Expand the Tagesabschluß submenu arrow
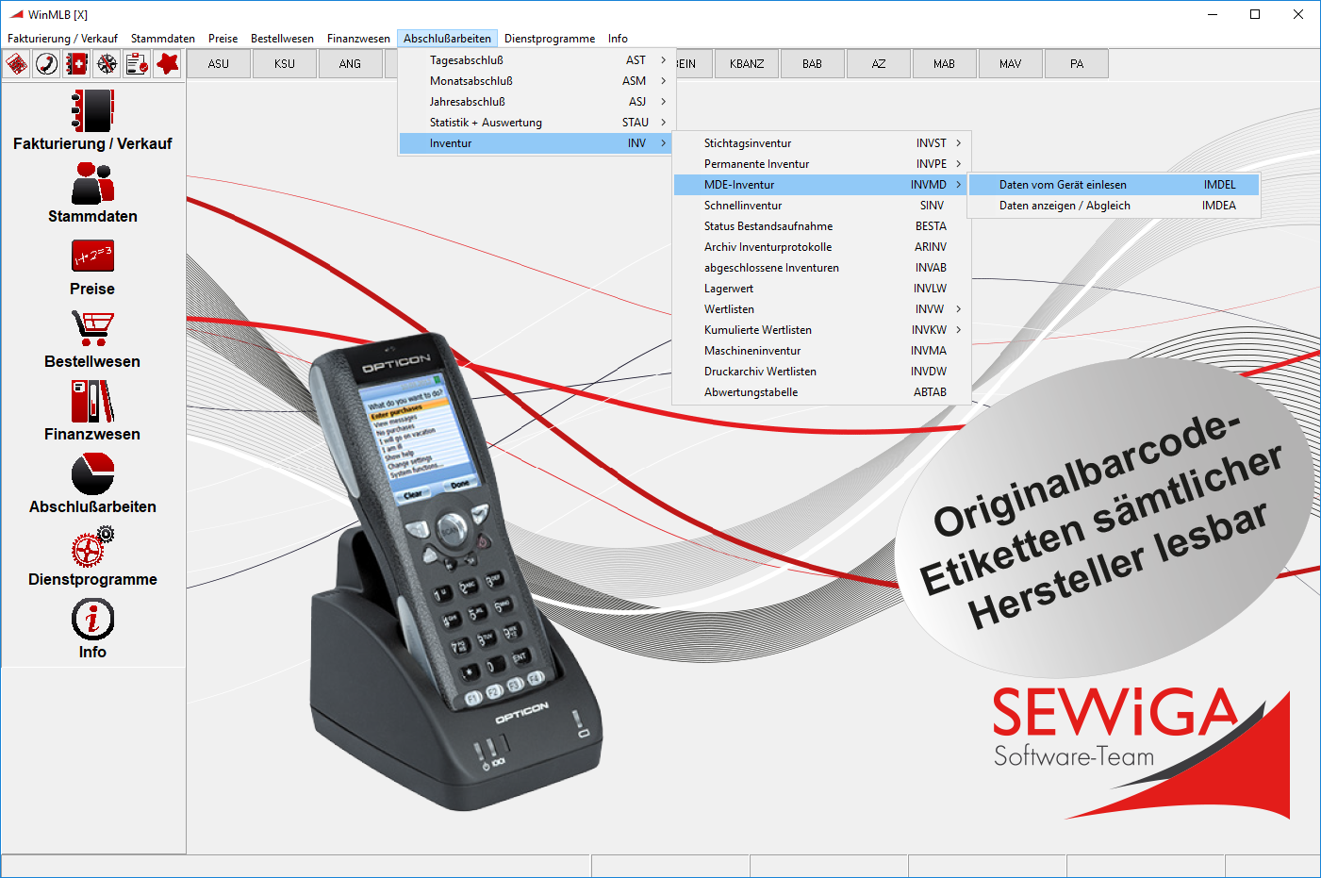The image size is (1321, 878). coord(664,60)
